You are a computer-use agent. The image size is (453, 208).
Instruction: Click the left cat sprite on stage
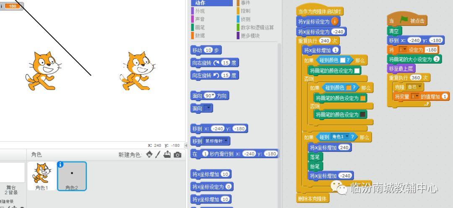[43, 71]
